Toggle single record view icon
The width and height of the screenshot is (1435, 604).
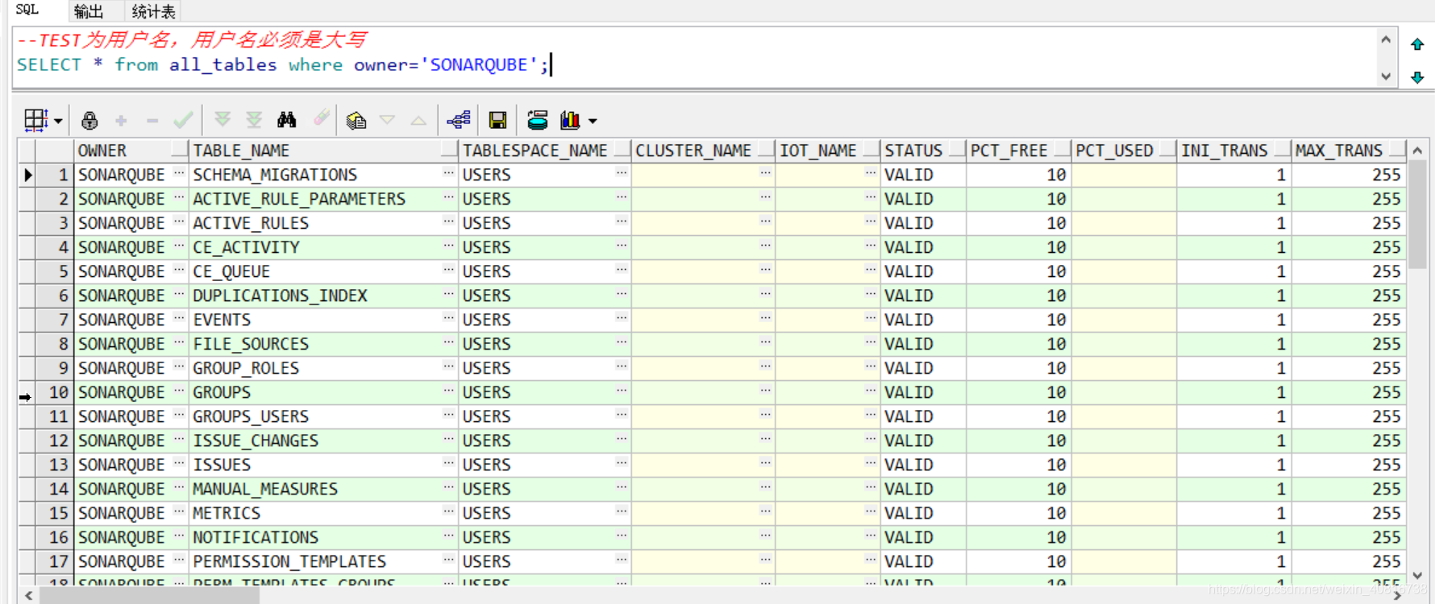356,121
